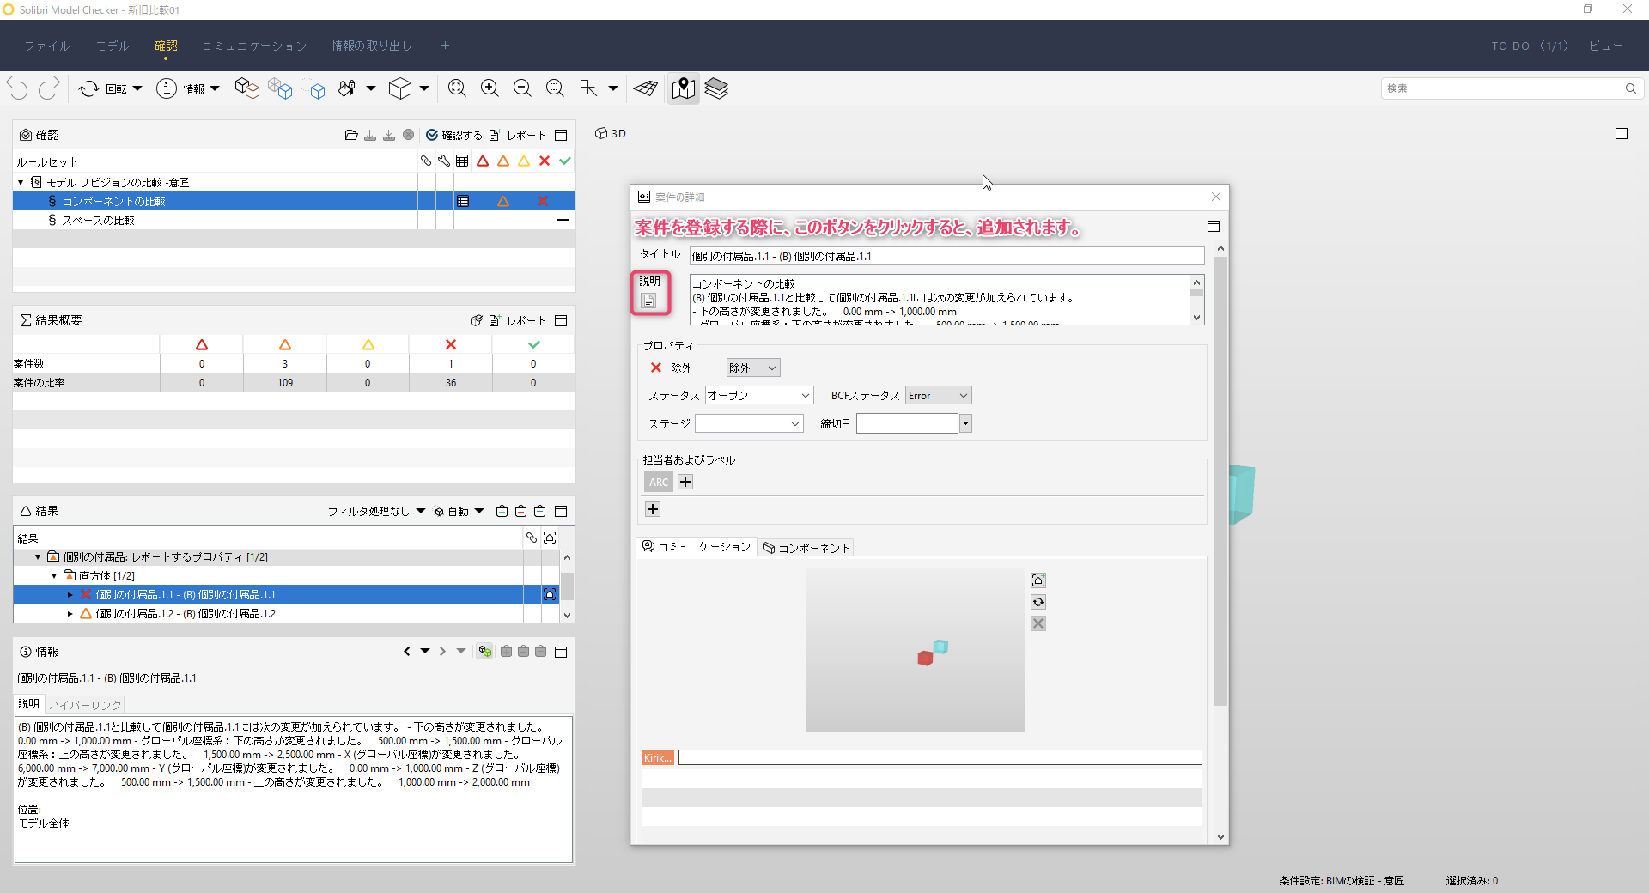
Task: Switch to the コンポーネント tab
Action: [x=806, y=548]
